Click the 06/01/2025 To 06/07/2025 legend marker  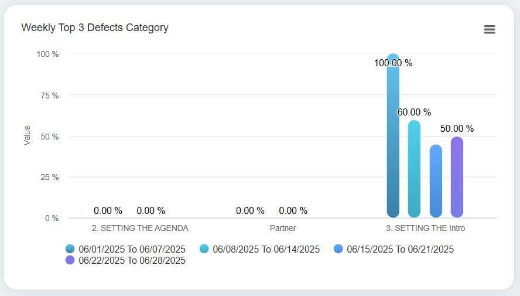pos(70,249)
